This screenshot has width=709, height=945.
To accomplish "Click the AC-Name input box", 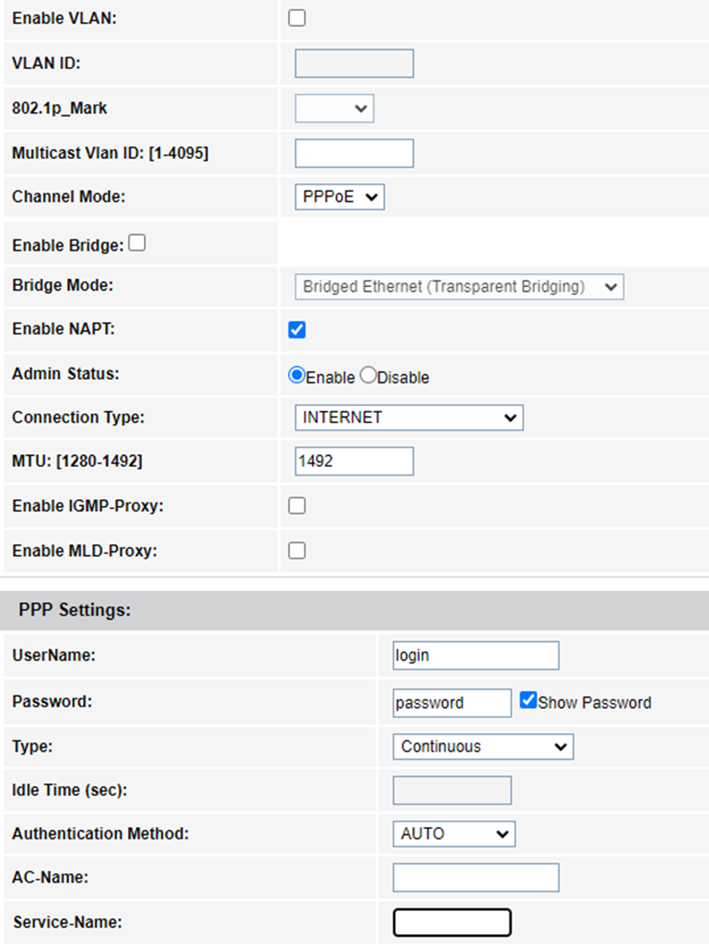I will [475, 878].
